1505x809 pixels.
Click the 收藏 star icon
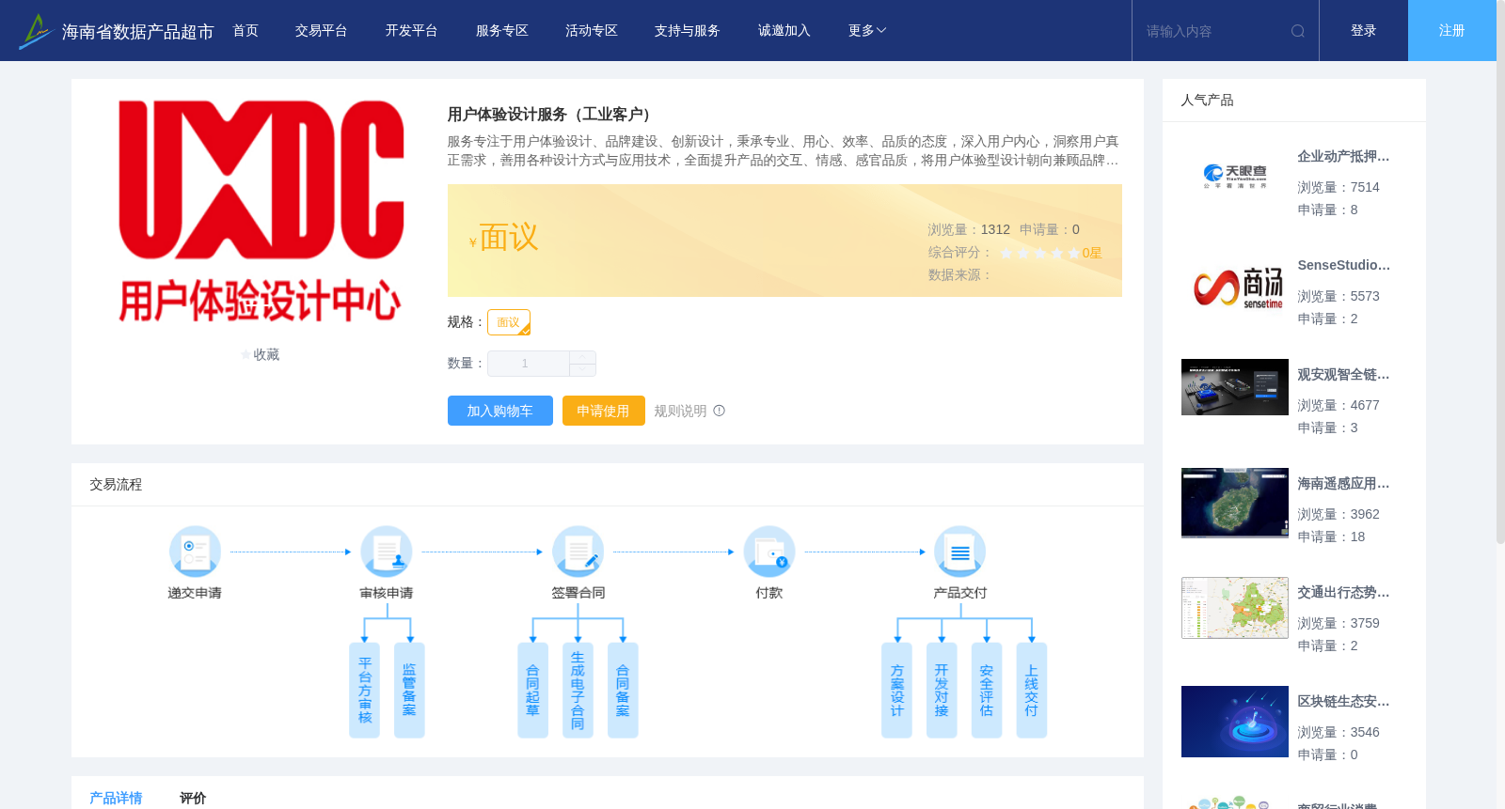coord(246,355)
